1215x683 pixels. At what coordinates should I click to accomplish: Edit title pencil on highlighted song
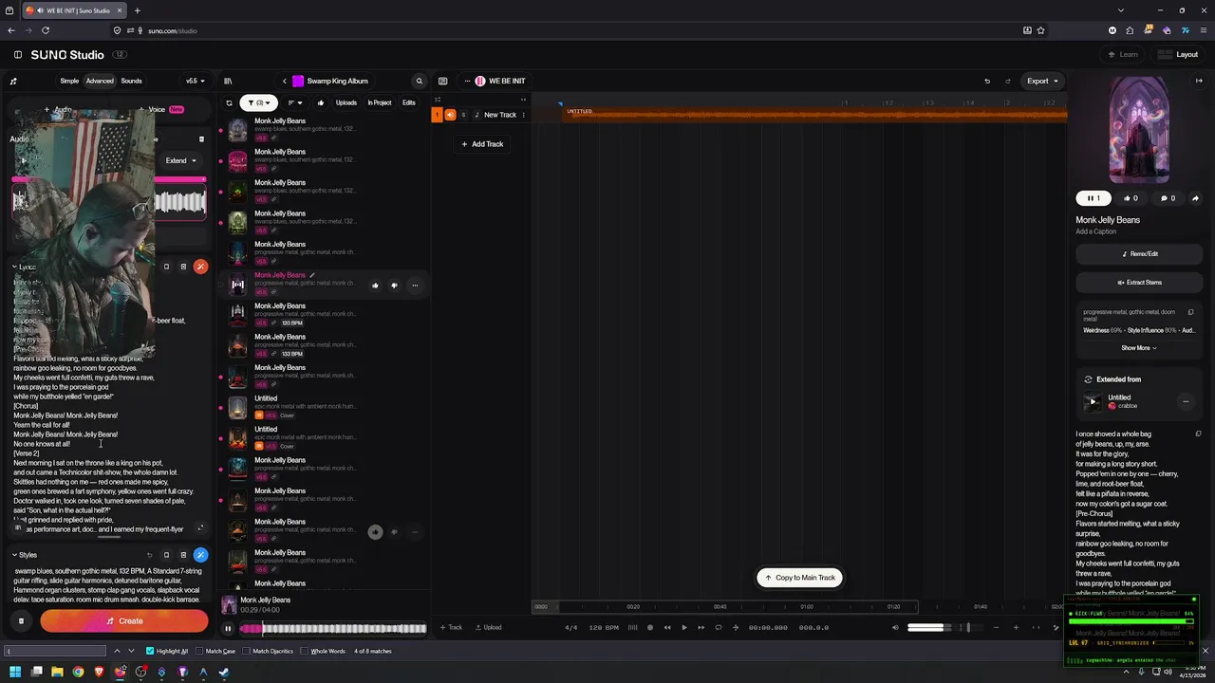point(312,275)
